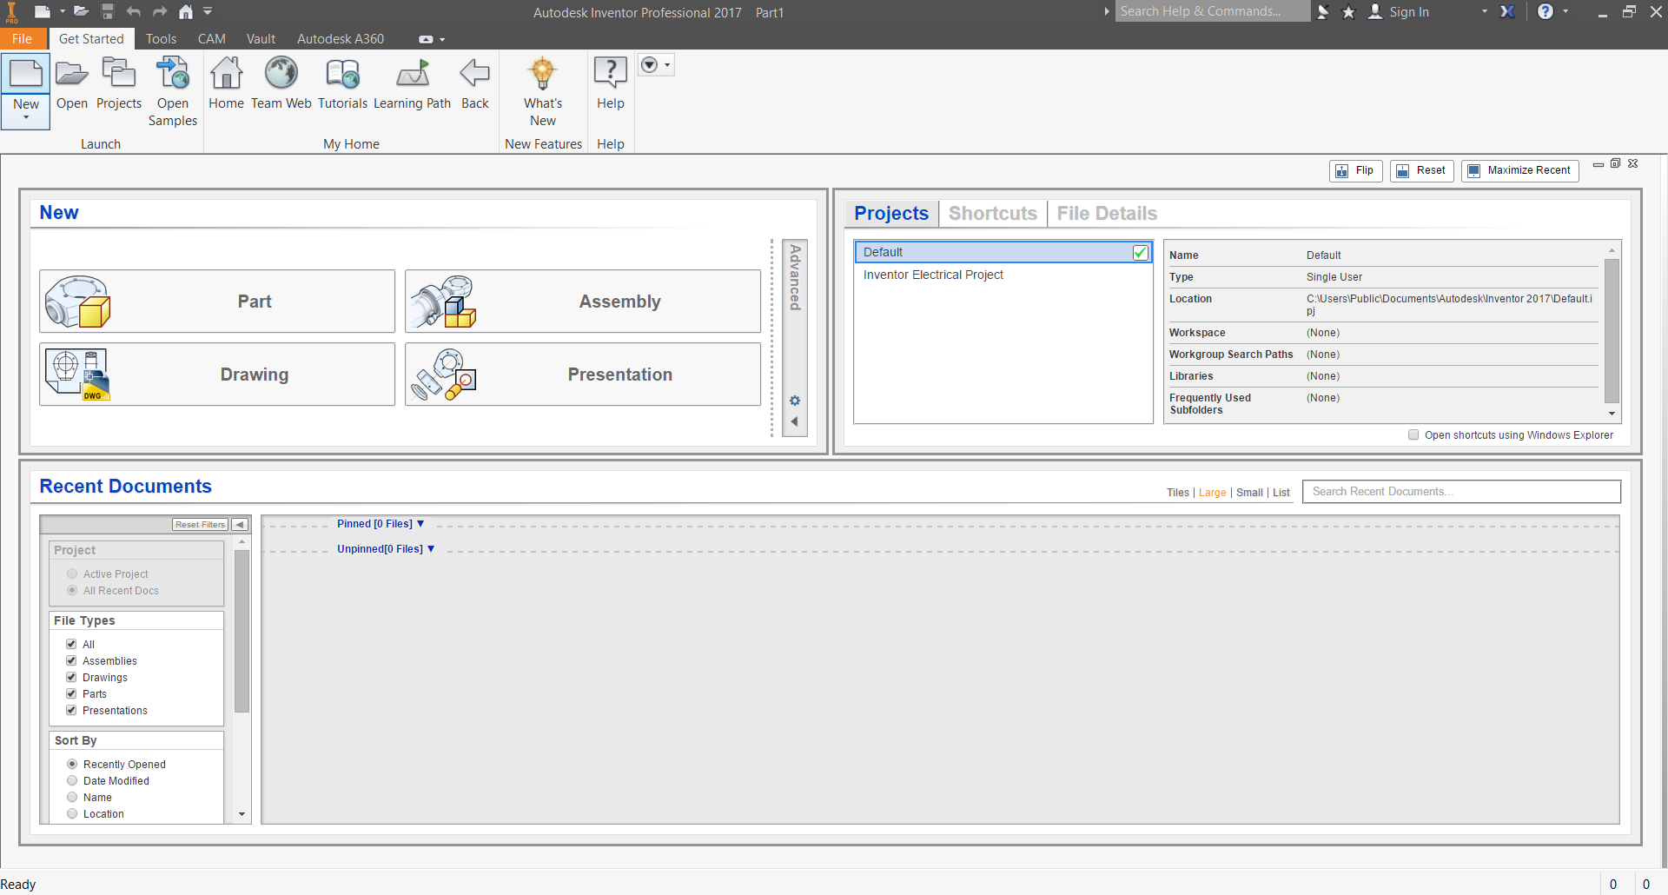1668x895 pixels.
Task: Collapse the filters pane arrow button
Action: click(x=241, y=525)
